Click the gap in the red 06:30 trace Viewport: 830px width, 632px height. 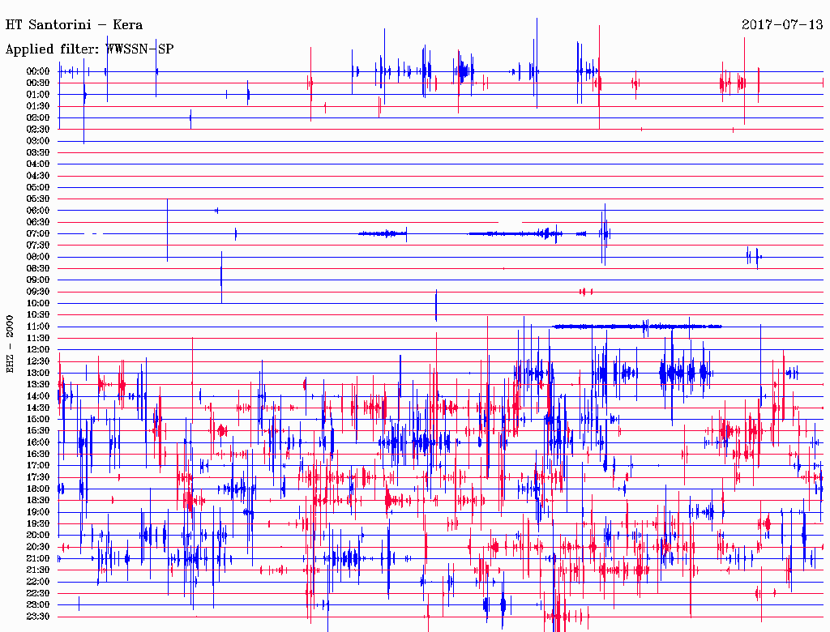click(511, 222)
